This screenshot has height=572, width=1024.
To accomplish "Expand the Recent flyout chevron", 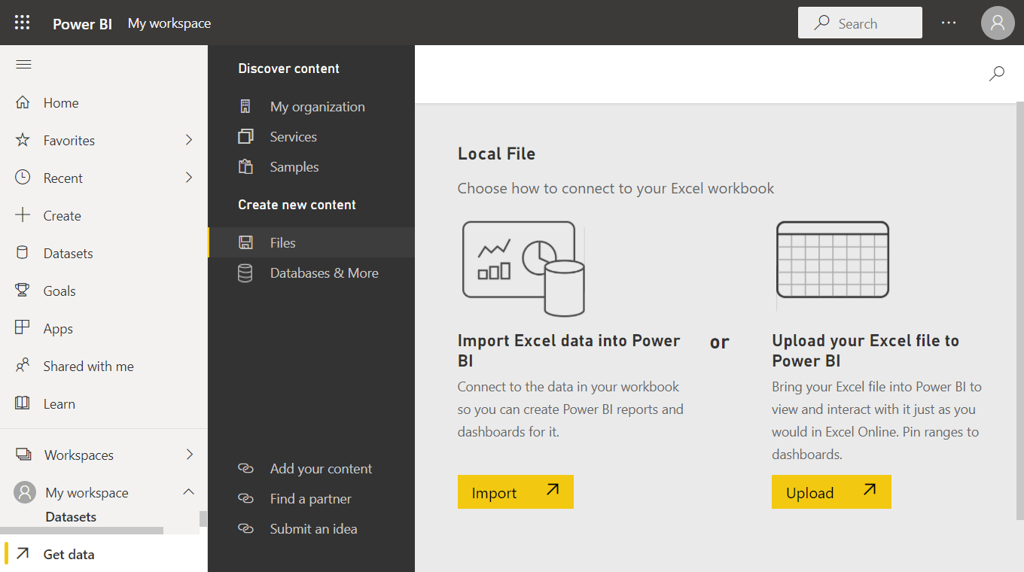I will click(189, 178).
